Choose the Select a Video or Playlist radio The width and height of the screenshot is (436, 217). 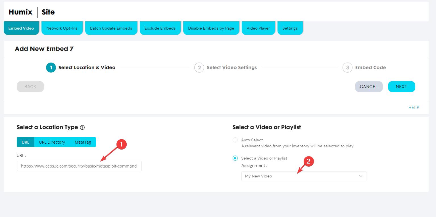click(x=235, y=158)
